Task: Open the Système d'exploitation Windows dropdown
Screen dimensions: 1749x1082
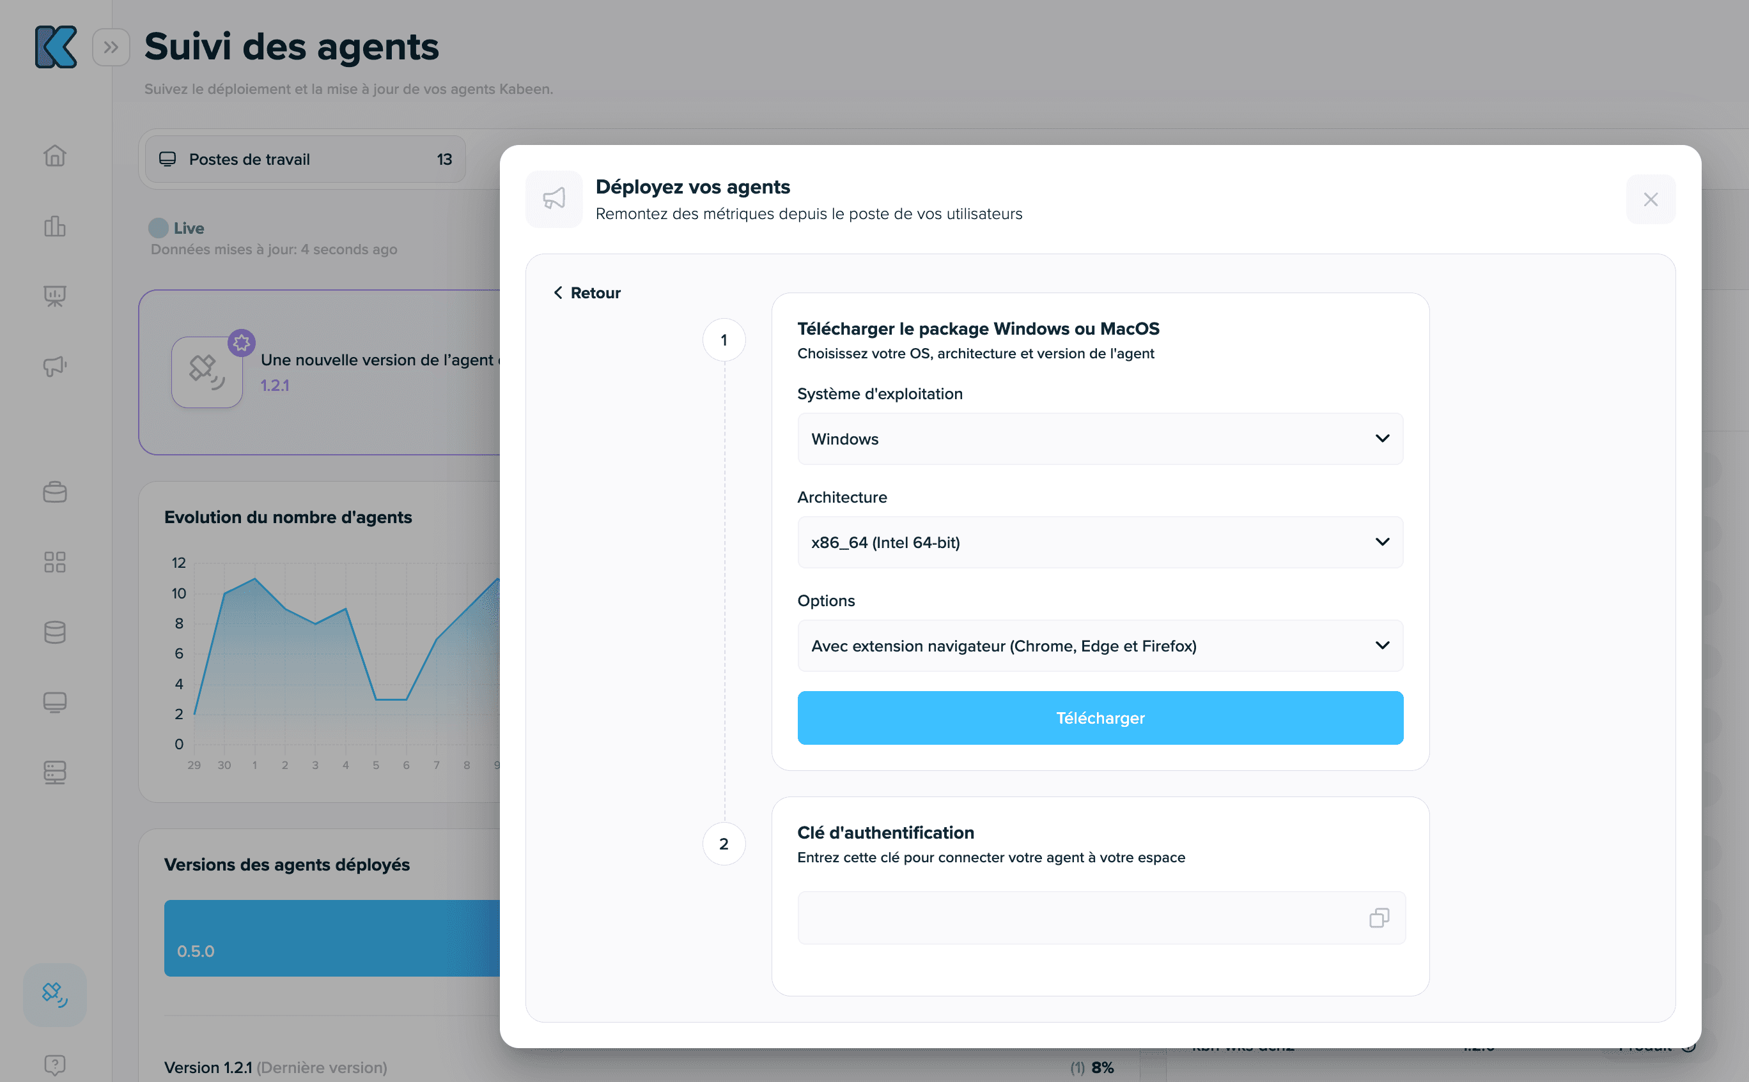Action: [x=1100, y=439]
